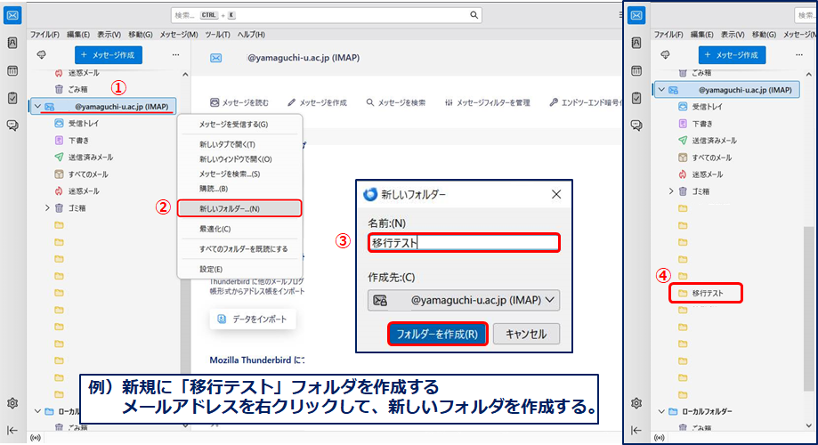Expand ゴミ箱 folder in left window
The height and width of the screenshot is (445, 818).
[47, 208]
